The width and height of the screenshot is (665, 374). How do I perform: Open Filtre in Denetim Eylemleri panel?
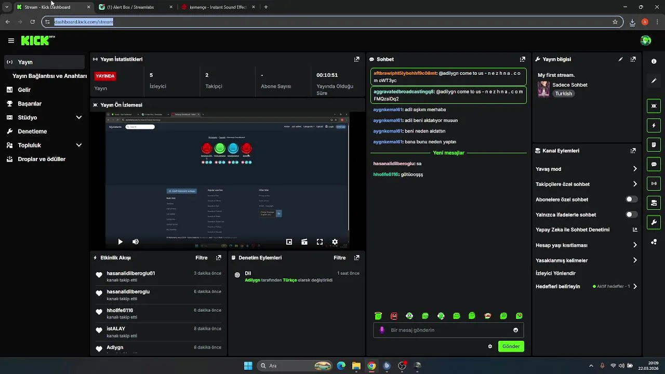click(x=339, y=258)
